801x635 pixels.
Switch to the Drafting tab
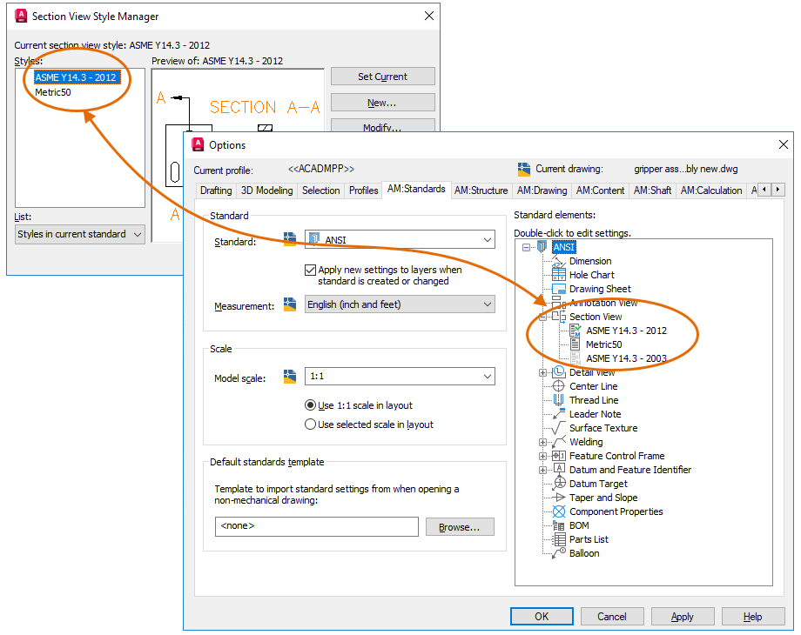216,190
